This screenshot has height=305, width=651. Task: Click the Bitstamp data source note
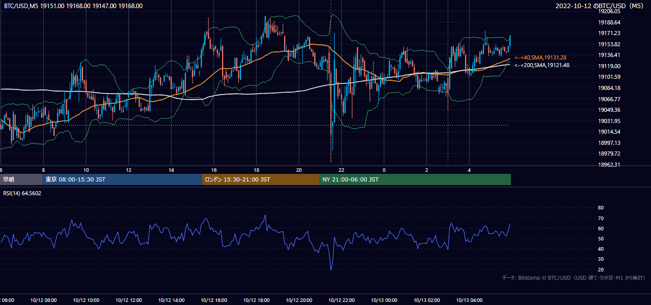pyautogui.click(x=574, y=278)
